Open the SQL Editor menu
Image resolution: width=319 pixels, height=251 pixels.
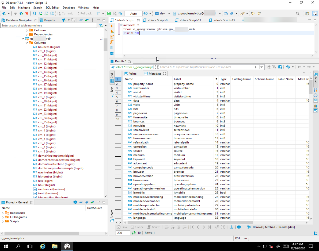(x=52, y=7)
